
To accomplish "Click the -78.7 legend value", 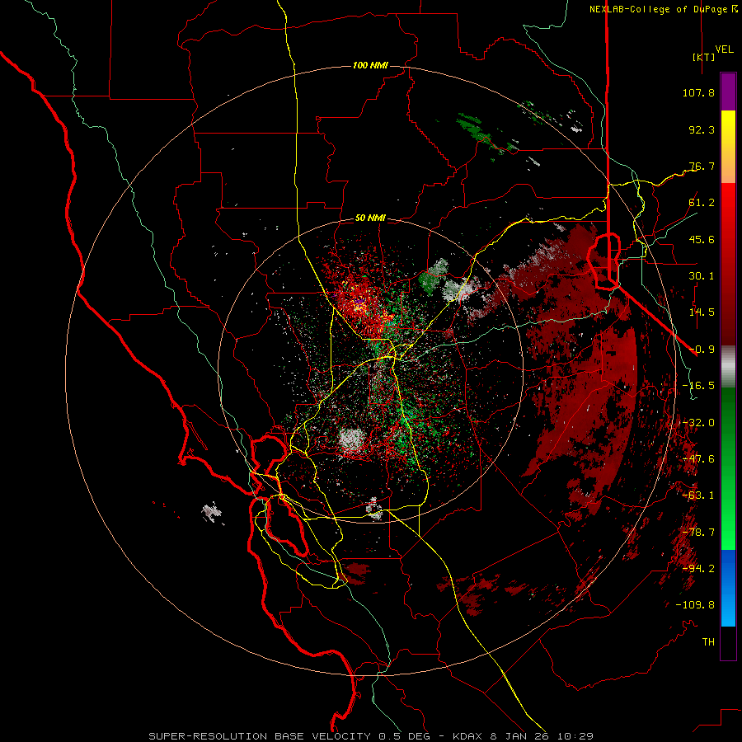I will tap(698, 533).
